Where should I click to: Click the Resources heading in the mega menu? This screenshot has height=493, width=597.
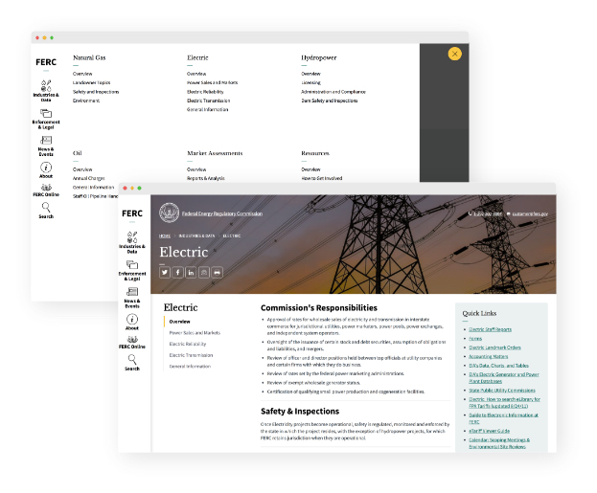pos(315,153)
